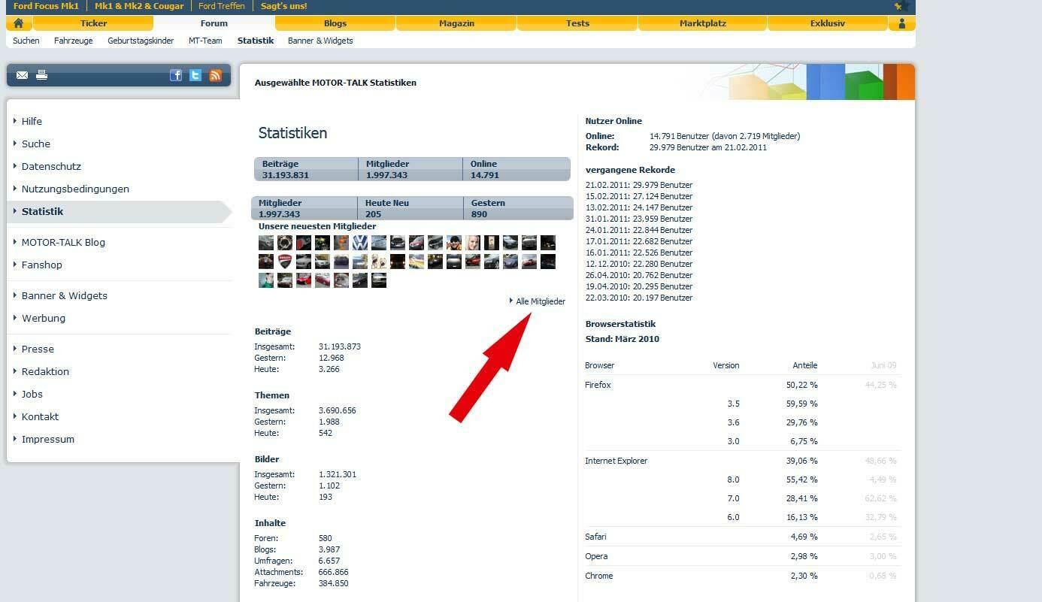
Task: Click the email envelope icon
Action: (x=22, y=75)
